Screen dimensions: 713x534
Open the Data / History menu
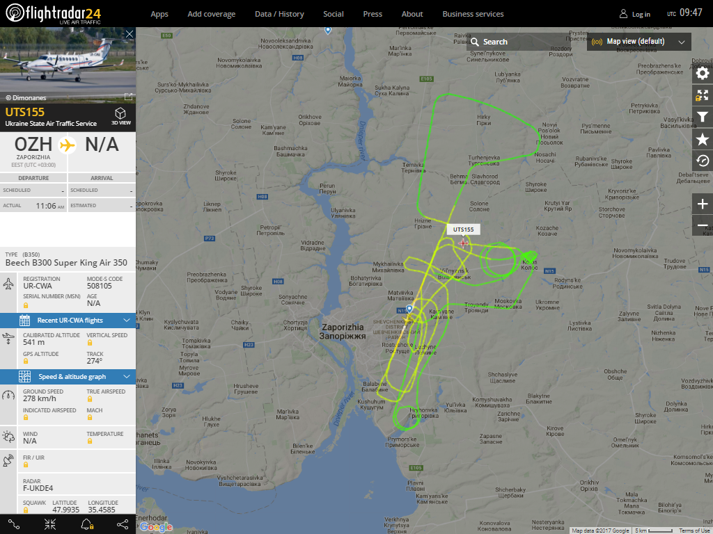pyautogui.click(x=279, y=14)
